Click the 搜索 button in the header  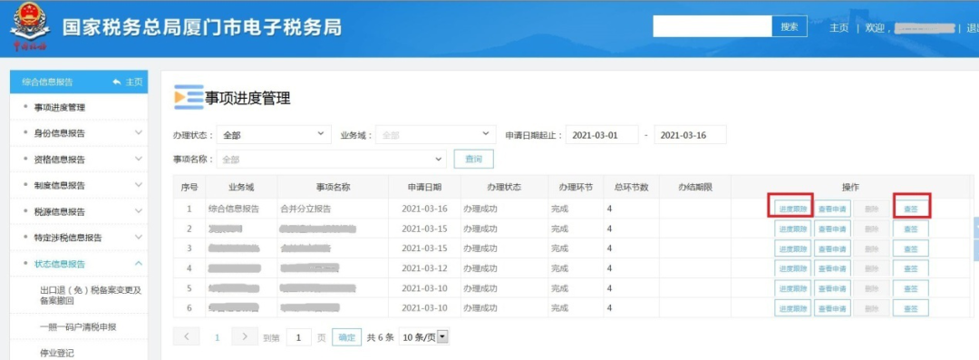tap(790, 26)
